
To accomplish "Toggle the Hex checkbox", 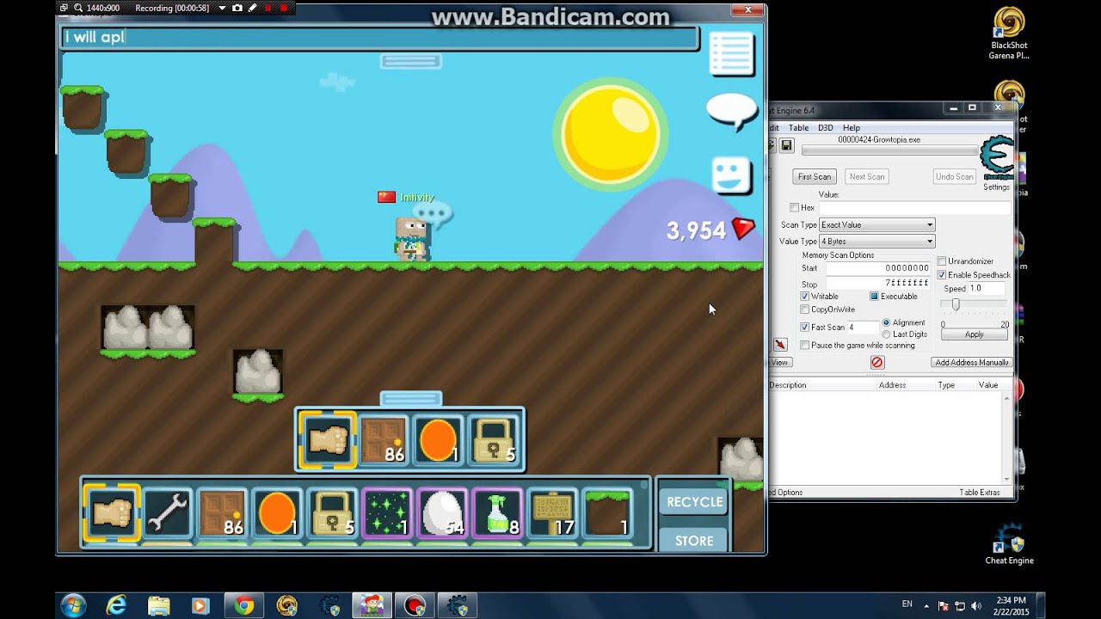I will (795, 208).
